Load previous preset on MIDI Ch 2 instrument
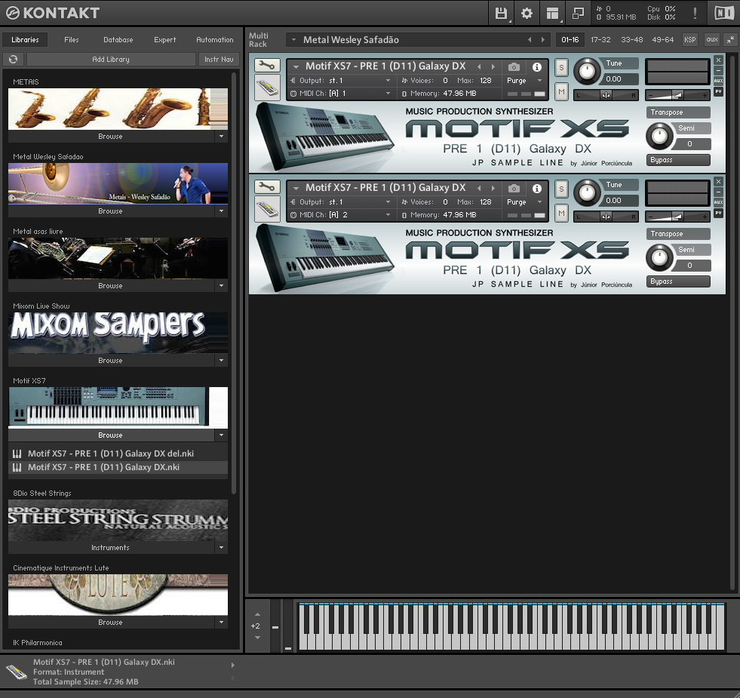The width and height of the screenshot is (740, 698). coord(480,188)
